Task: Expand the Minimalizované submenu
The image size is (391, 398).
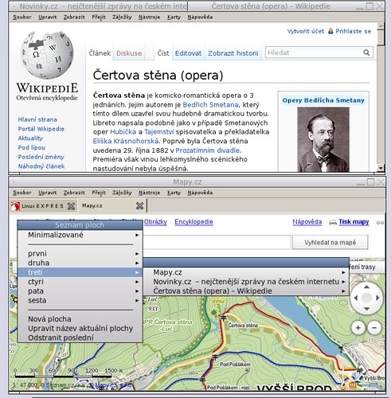Action: (80, 235)
